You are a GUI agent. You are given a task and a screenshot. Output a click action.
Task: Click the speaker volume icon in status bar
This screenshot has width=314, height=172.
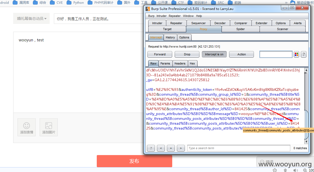[295, 170]
